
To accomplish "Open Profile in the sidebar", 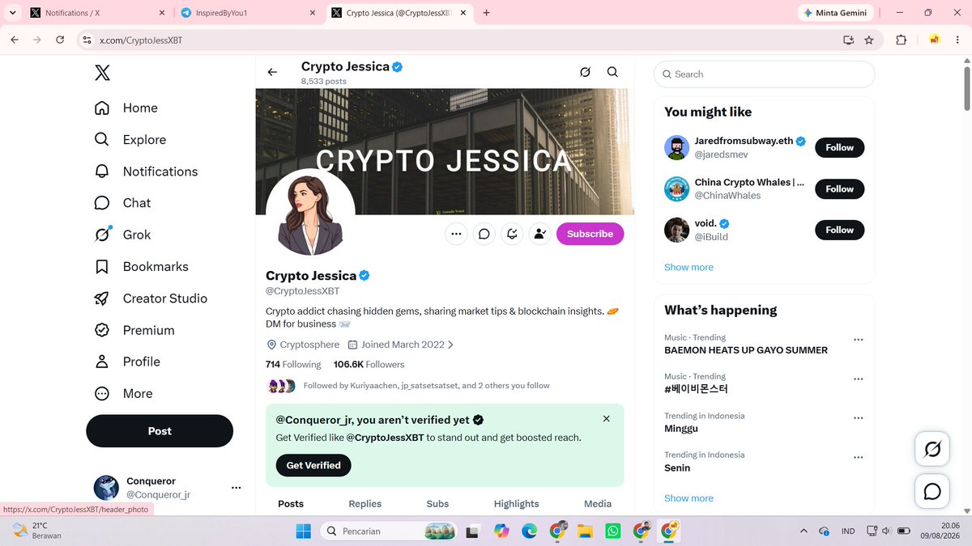I will 127,362.
